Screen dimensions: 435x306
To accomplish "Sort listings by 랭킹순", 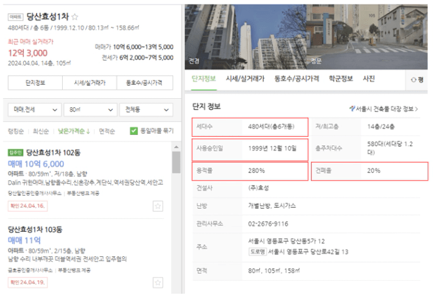I will tap(16, 131).
